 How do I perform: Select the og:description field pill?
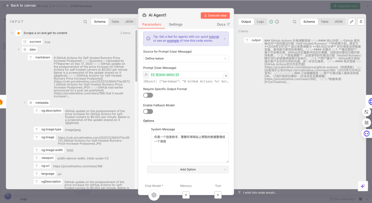click(x=49, y=111)
